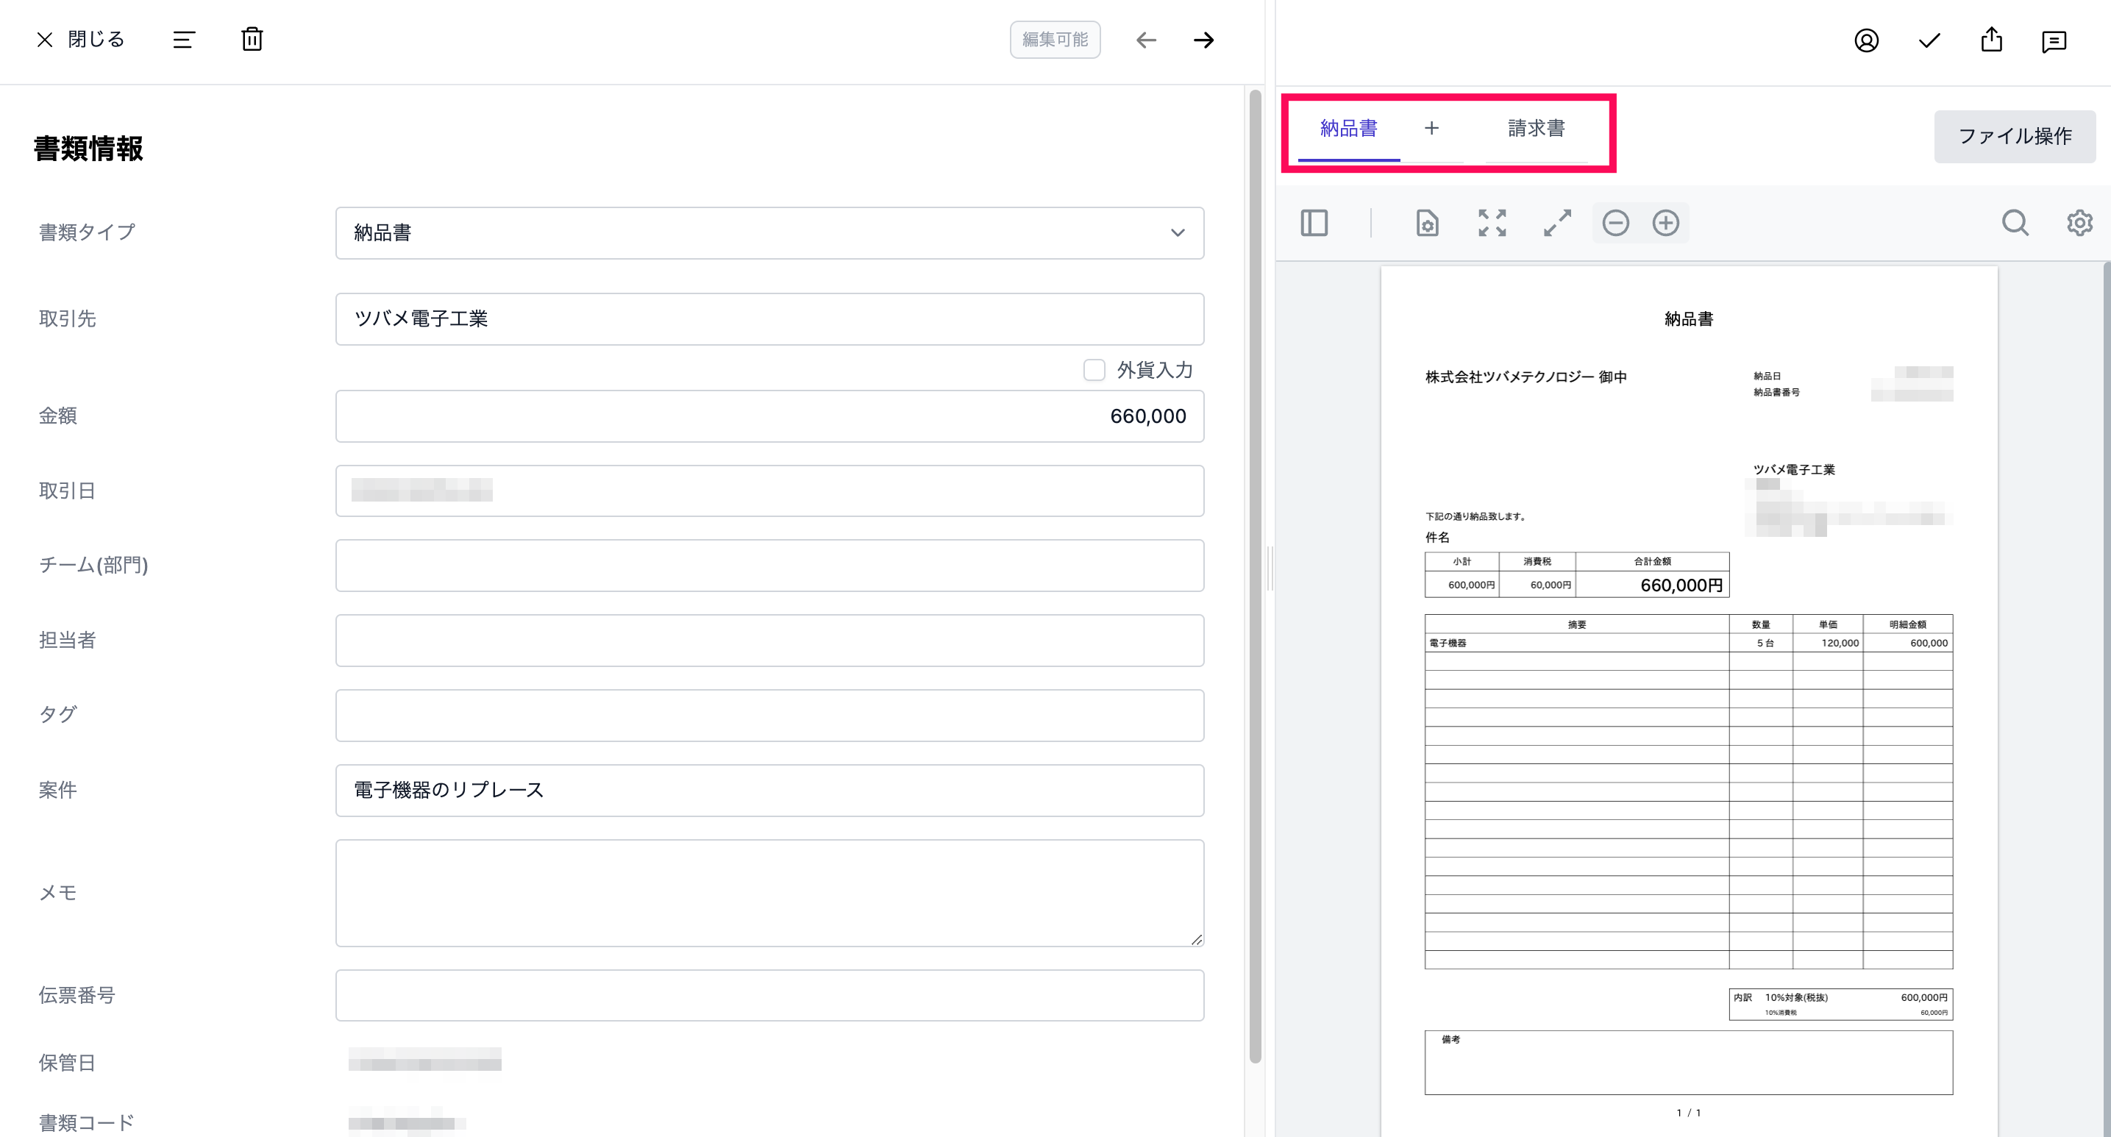Open the comments chat icon
The width and height of the screenshot is (2111, 1137).
[2054, 41]
